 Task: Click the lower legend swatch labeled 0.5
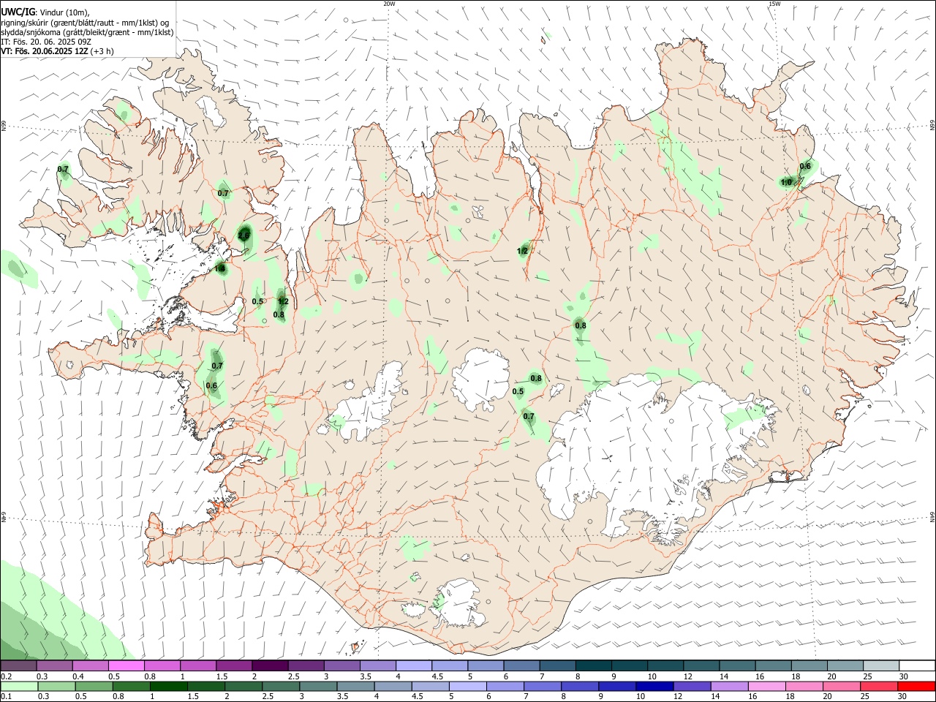(x=94, y=687)
